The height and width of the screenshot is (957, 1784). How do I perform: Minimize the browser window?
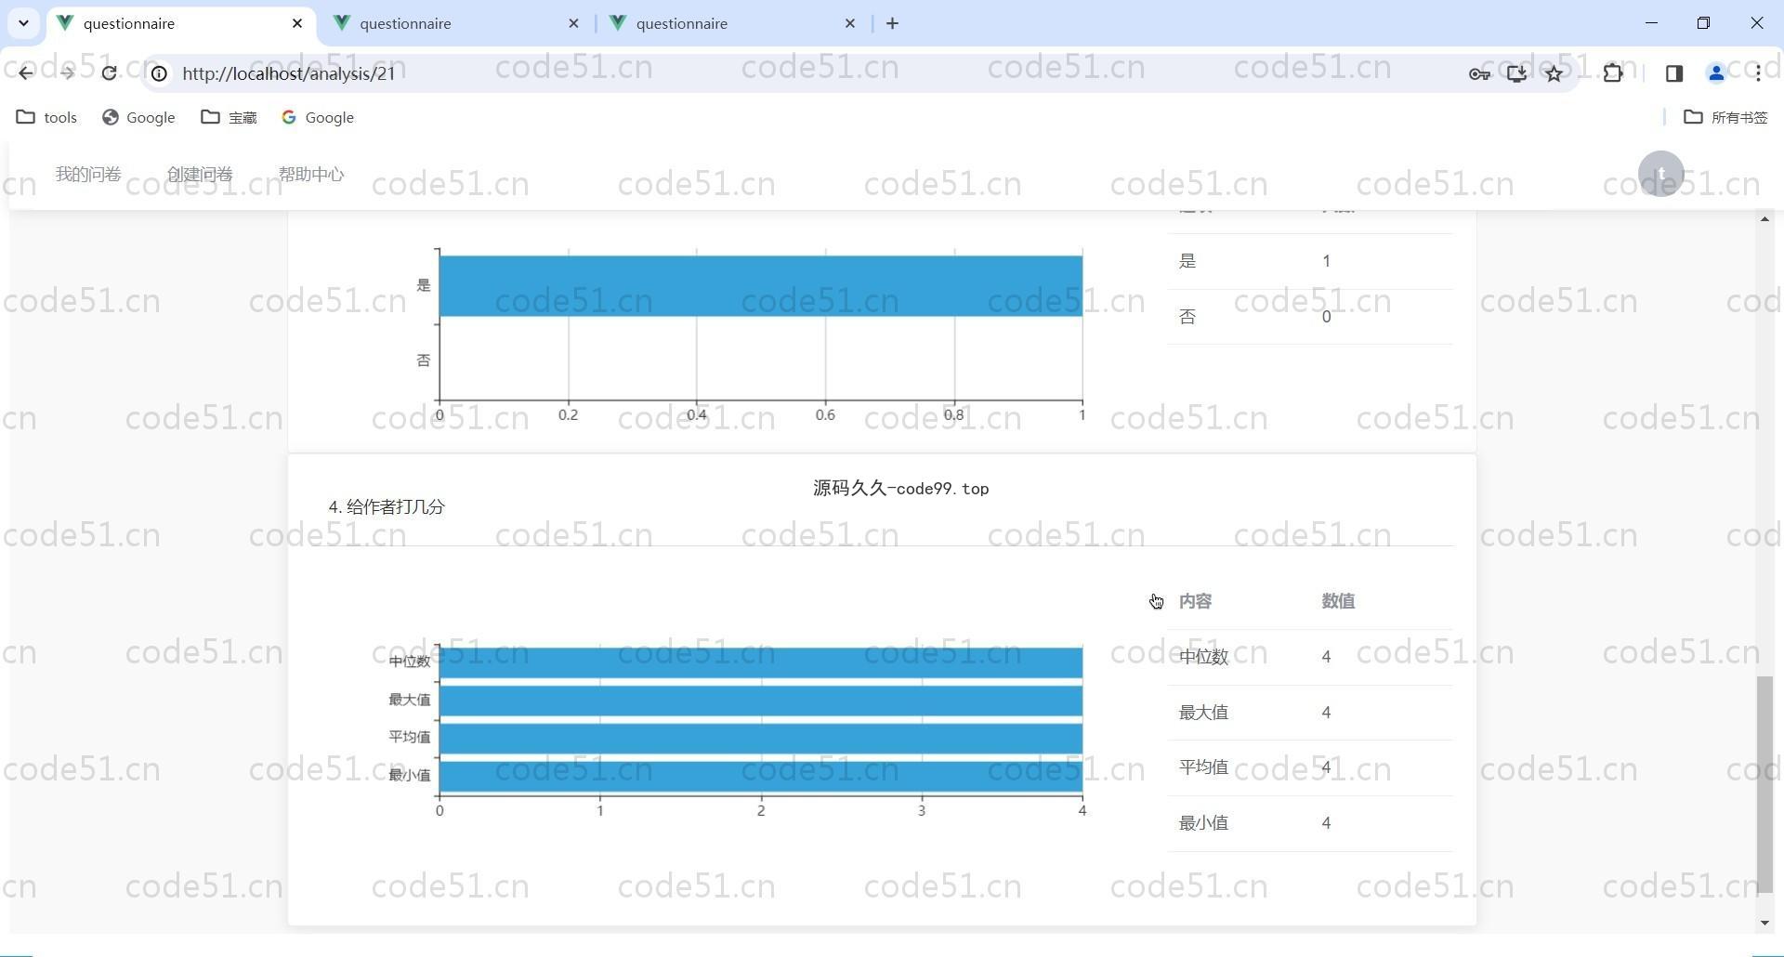pyautogui.click(x=1651, y=23)
